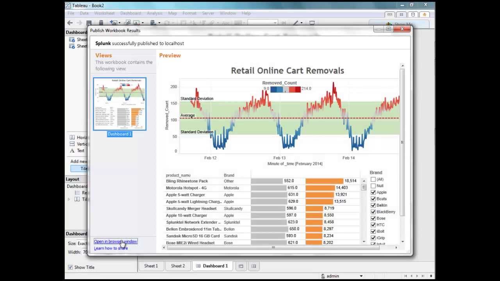The height and width of the screenshot is (281, 500).
Task: Click the Removed_Count color legend bar
Action: click(286, 89)
